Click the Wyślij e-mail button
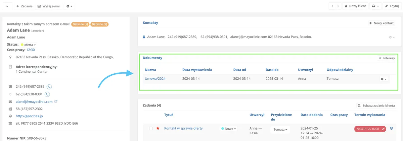The image size is (403, 141). [x=49, y=6]
